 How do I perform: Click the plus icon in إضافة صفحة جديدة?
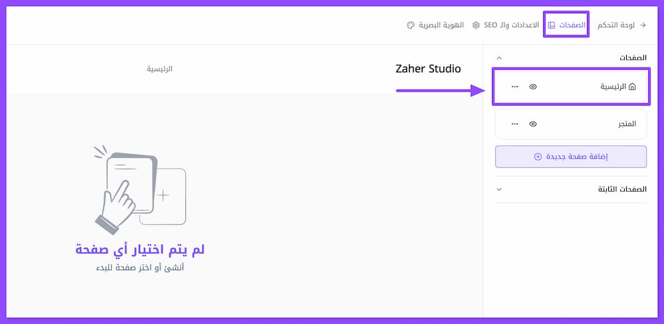(538, 157)
